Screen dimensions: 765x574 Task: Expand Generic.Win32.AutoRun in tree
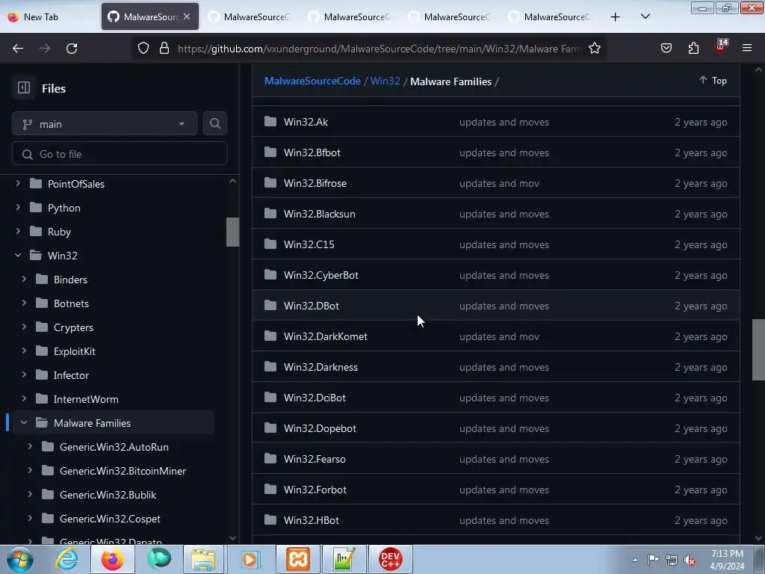tap(30, 447)
